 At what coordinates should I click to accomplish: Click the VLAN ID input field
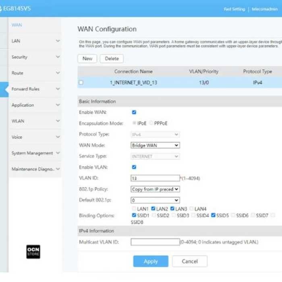coord(155,178)
